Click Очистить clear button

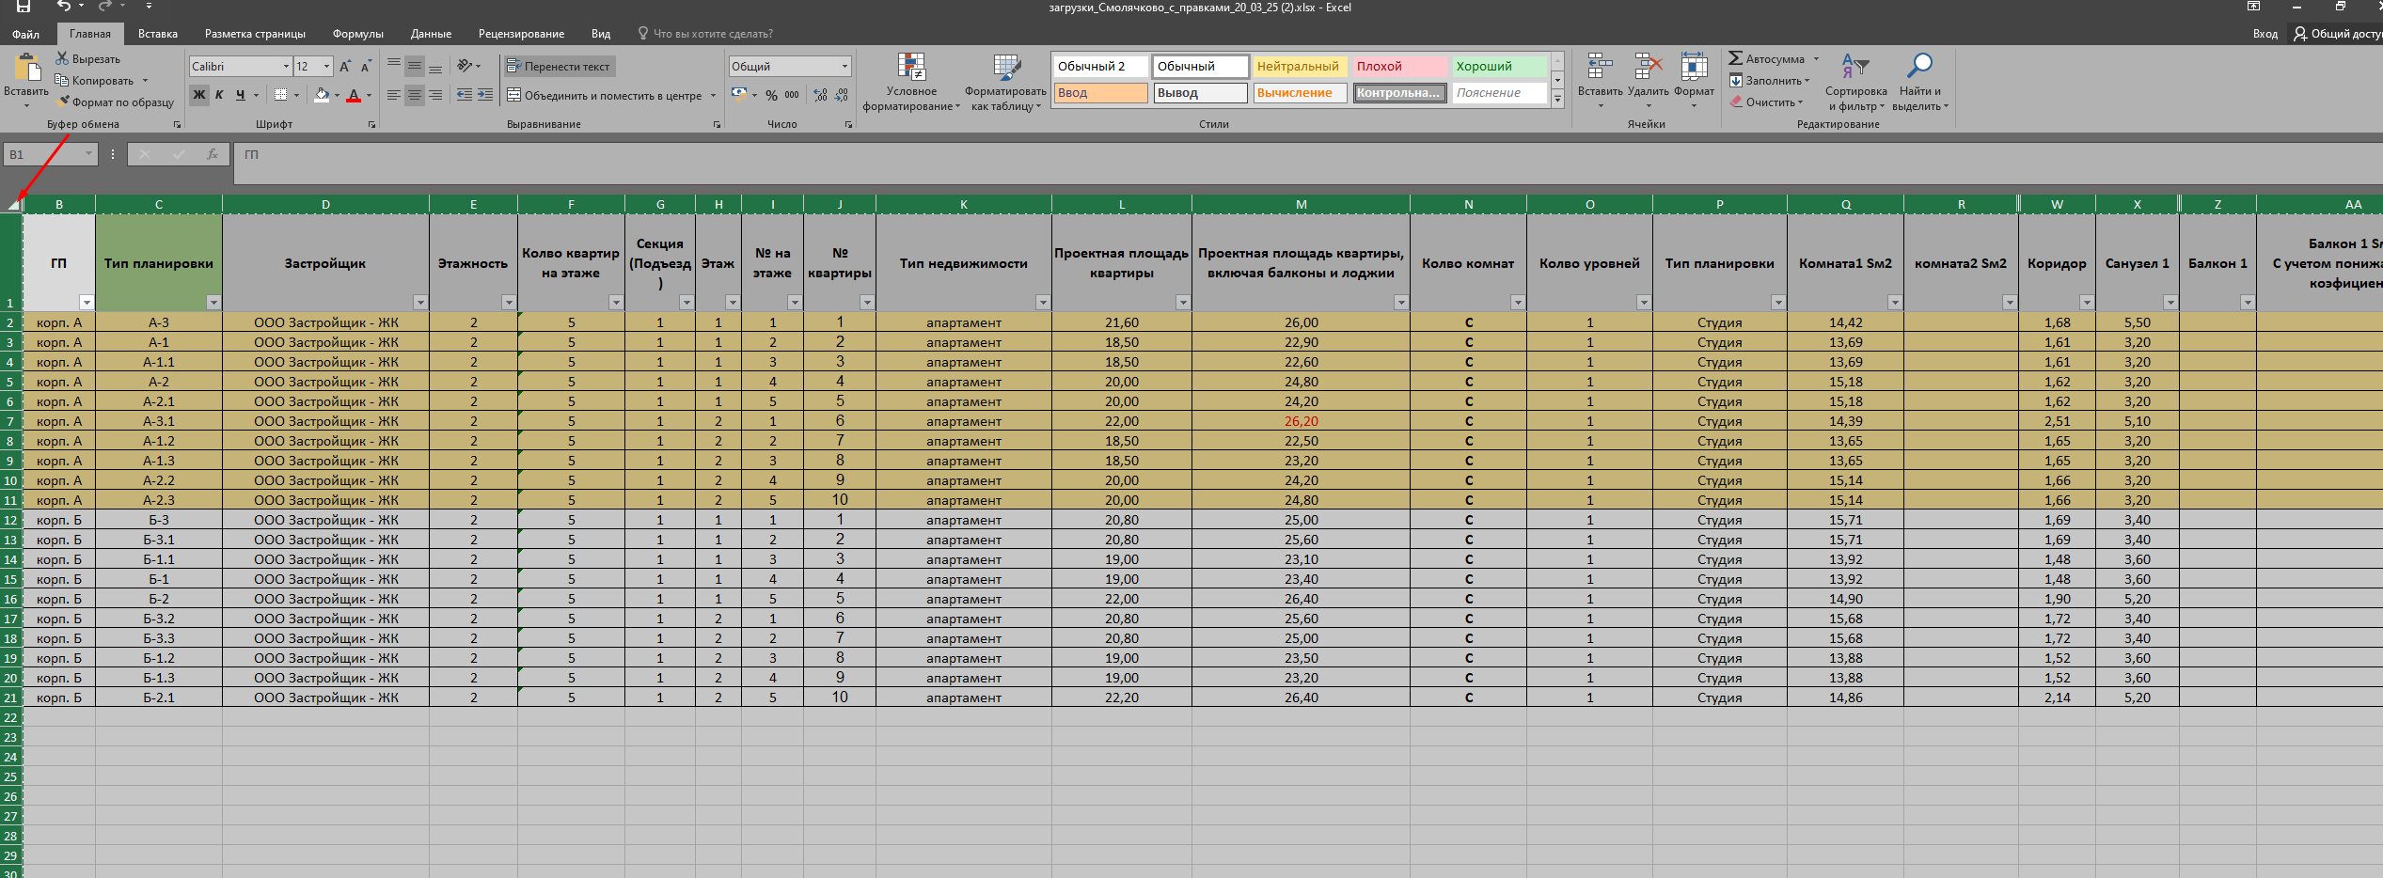coord(1766,102)
